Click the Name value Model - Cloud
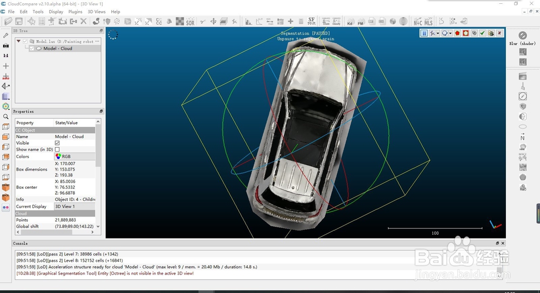Image resolution: width=540 pixels, height=293 pixels. pyautogui.click(x=69, y=137)
